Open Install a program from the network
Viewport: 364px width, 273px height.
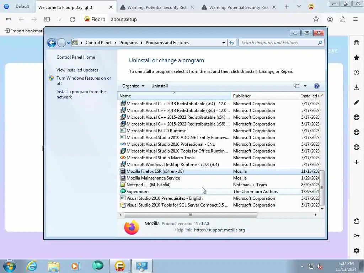pyautogui.click(x=81, y=94)
